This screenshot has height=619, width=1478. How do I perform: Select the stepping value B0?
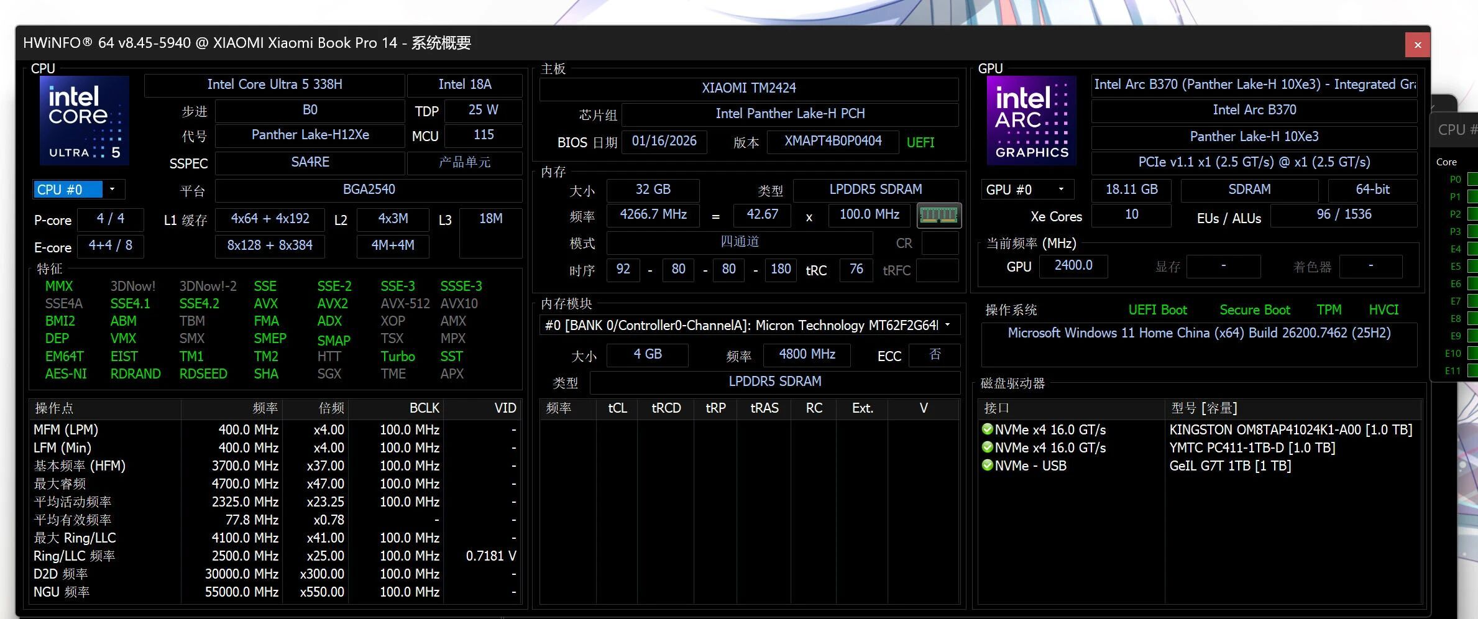tap(310, 110)
